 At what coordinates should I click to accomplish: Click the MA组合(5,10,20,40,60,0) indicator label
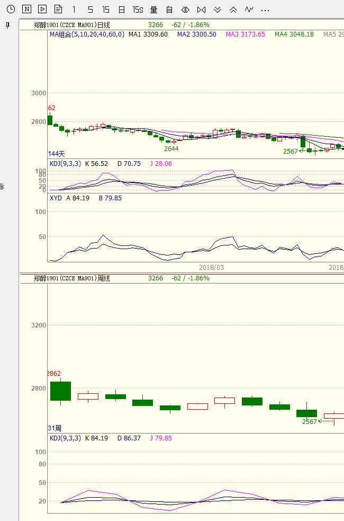87,34
